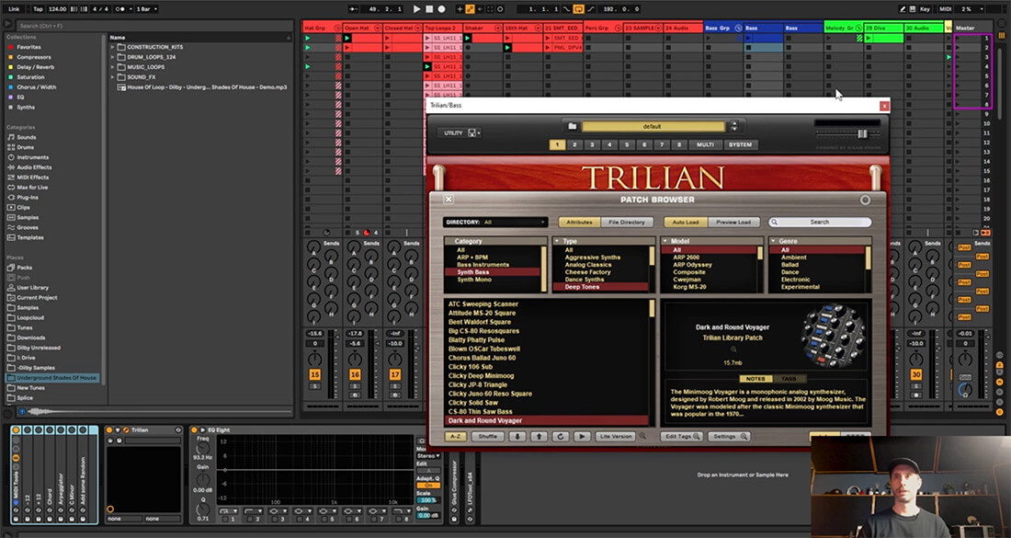Open the Directory dropdown in Patch Browser

tap(495, 222)
